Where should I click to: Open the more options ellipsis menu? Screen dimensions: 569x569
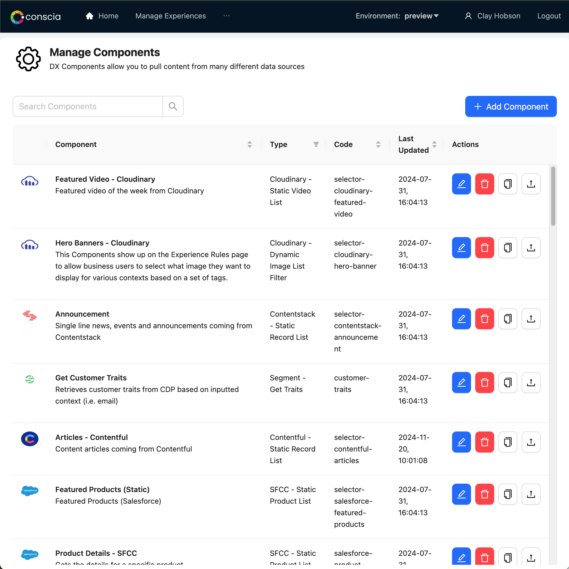226,16
